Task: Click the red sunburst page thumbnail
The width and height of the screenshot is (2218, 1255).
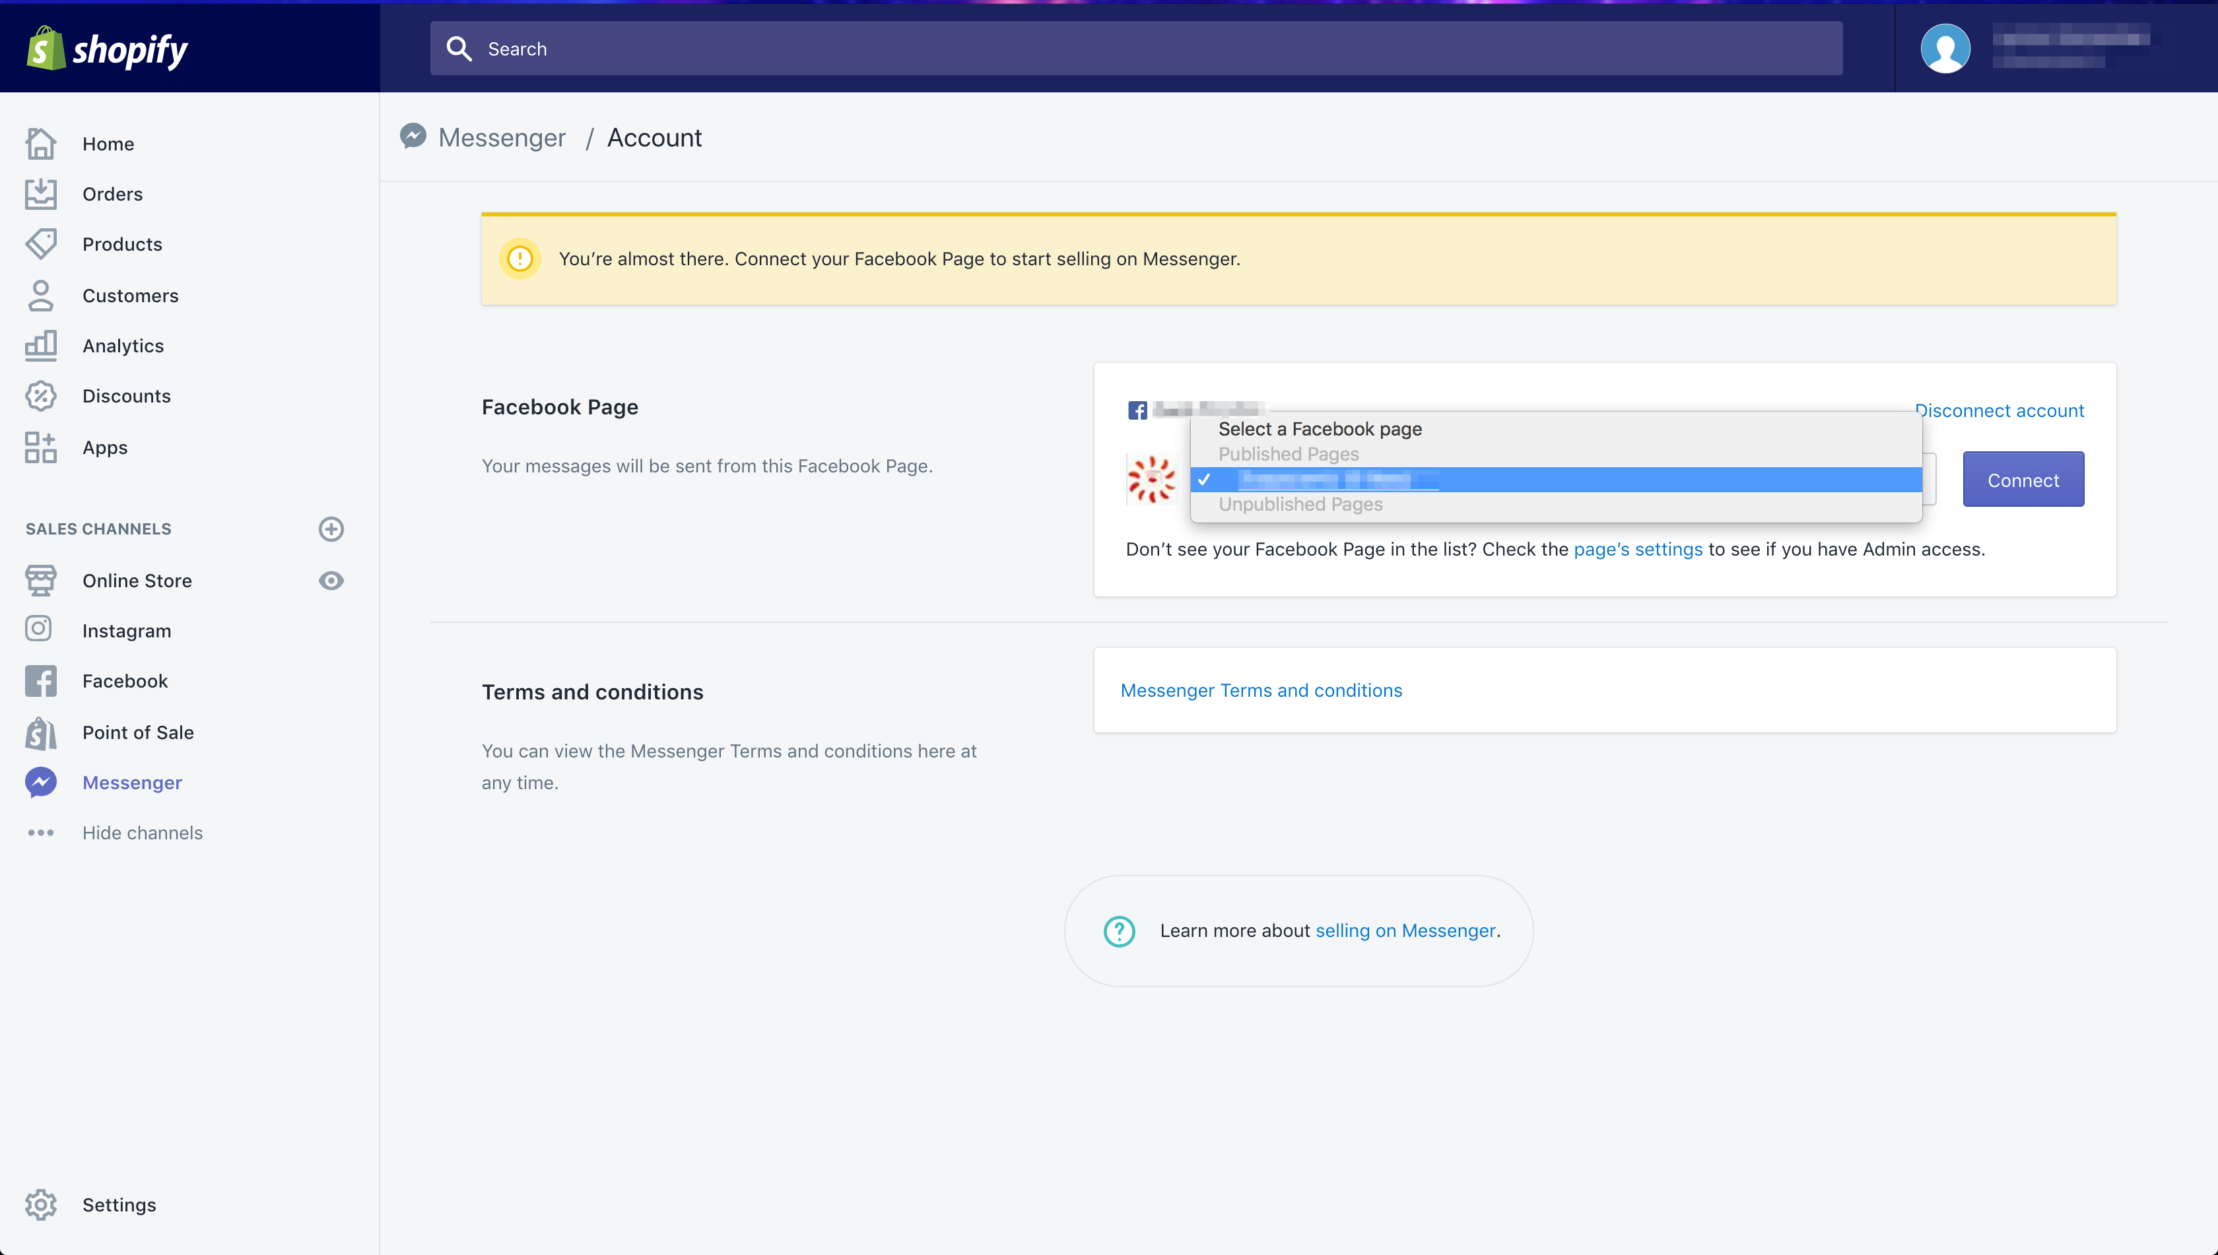Action: click(x=1151, y=479)
